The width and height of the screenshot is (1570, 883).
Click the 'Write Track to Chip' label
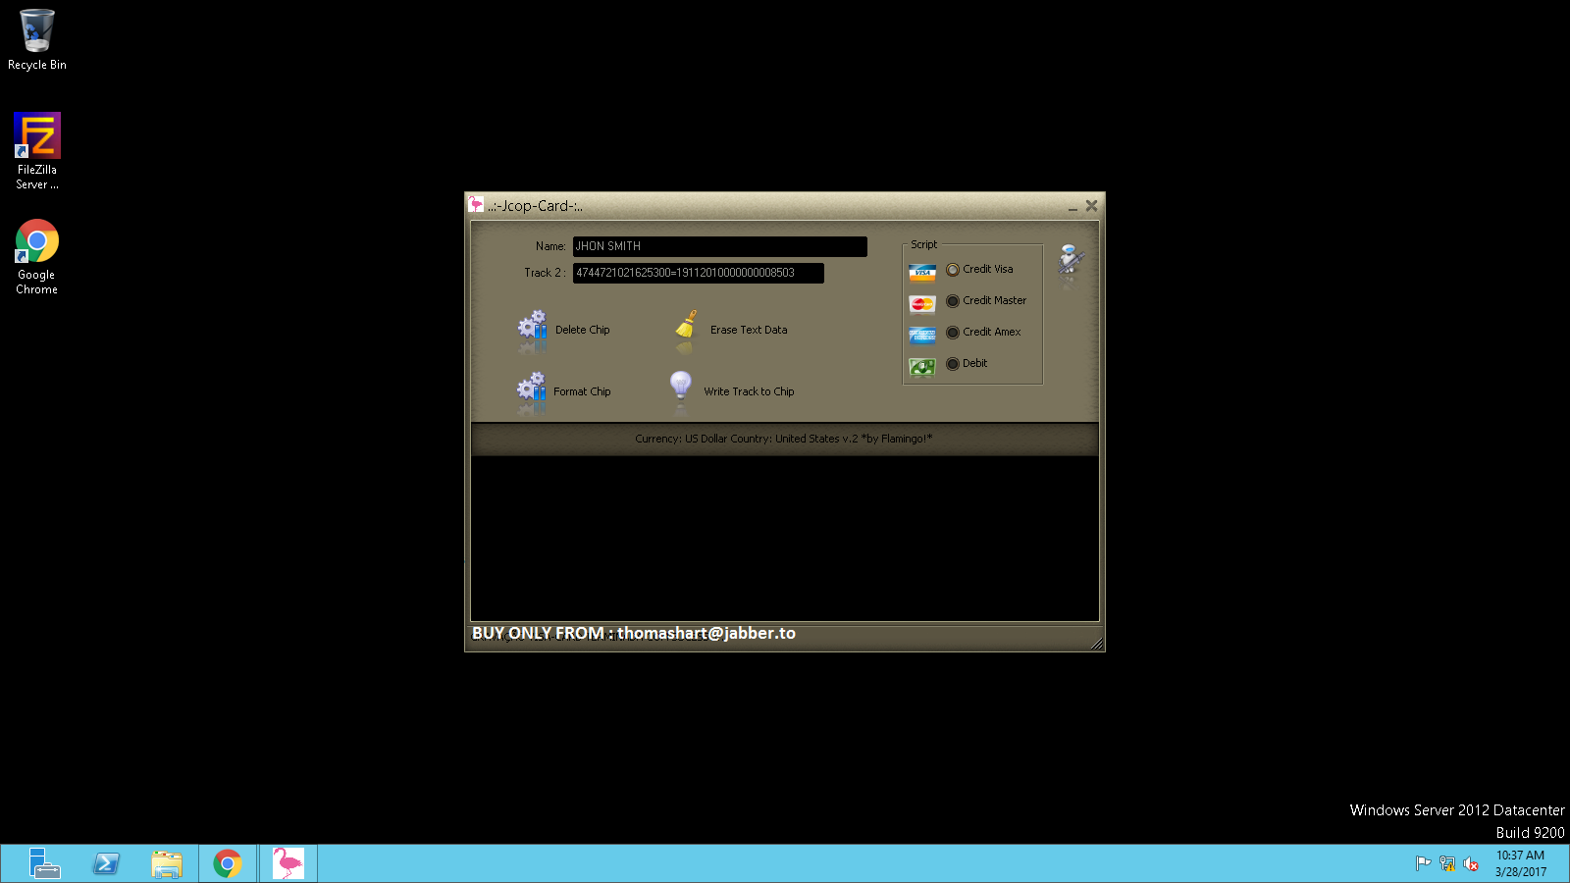[749, 391]
